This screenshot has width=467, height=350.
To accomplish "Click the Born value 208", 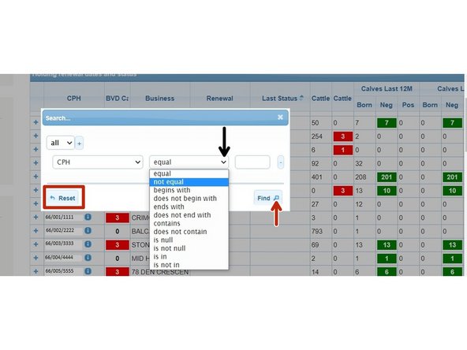I will pyautogui.click(x=361, y=177).
